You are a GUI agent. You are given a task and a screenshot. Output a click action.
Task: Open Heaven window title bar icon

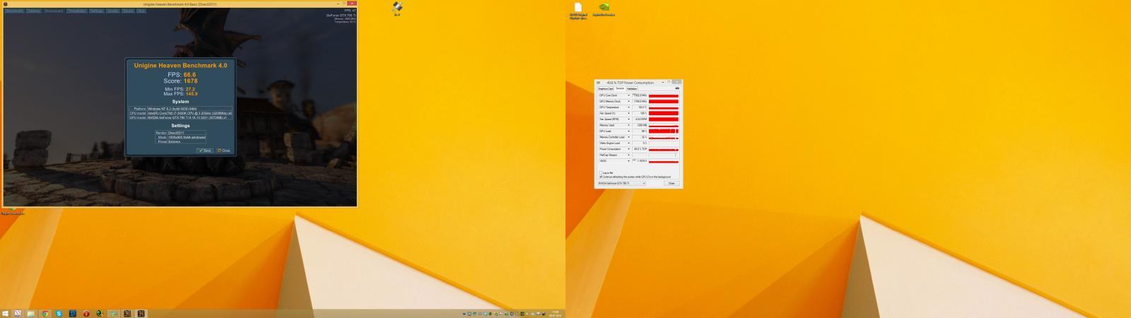pyautogui.click(x=6, y=4)
